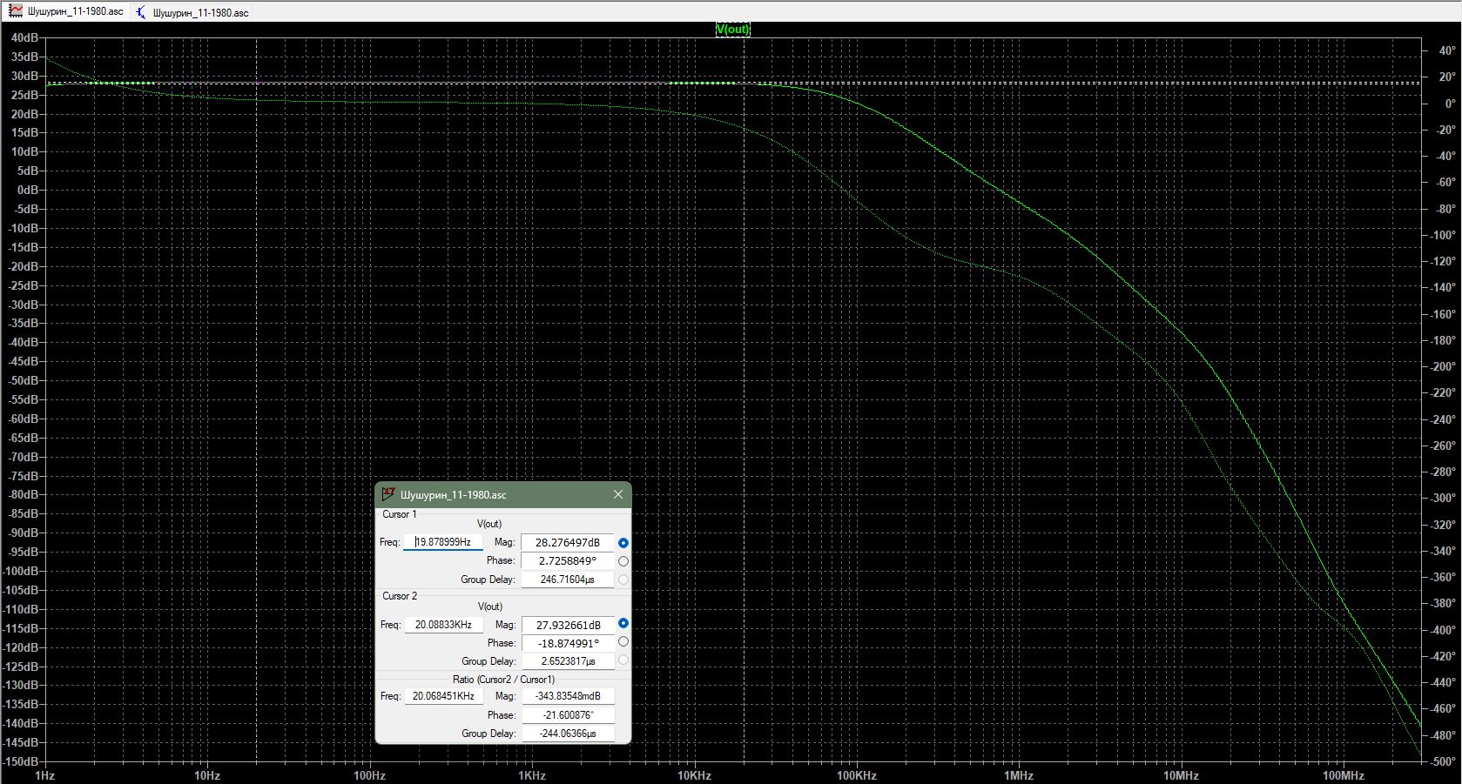This screenshot has height=784, width=1462.
Task: Click the -300° label on the phase axis
Action: [x=1443, y=499]
